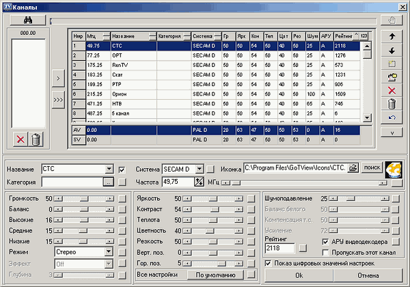Click the red X below the scan list
This screenshot has height=287, width=410.
tap(21, 140)
